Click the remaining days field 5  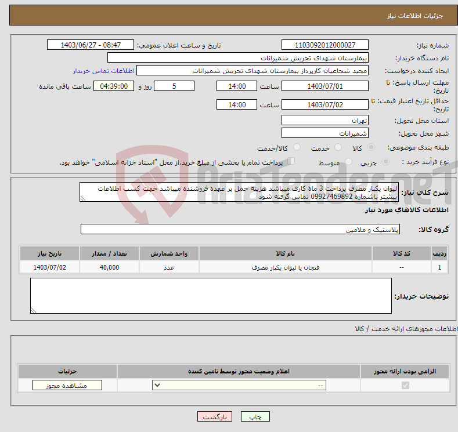coord(174,86)
